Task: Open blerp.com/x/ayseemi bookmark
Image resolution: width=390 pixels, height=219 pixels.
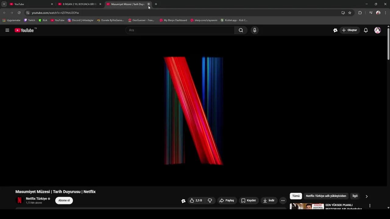Action: (x=204, y=20)
